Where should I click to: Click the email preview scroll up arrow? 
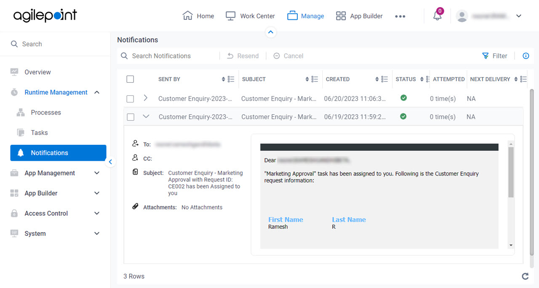[x=511, y=144]
